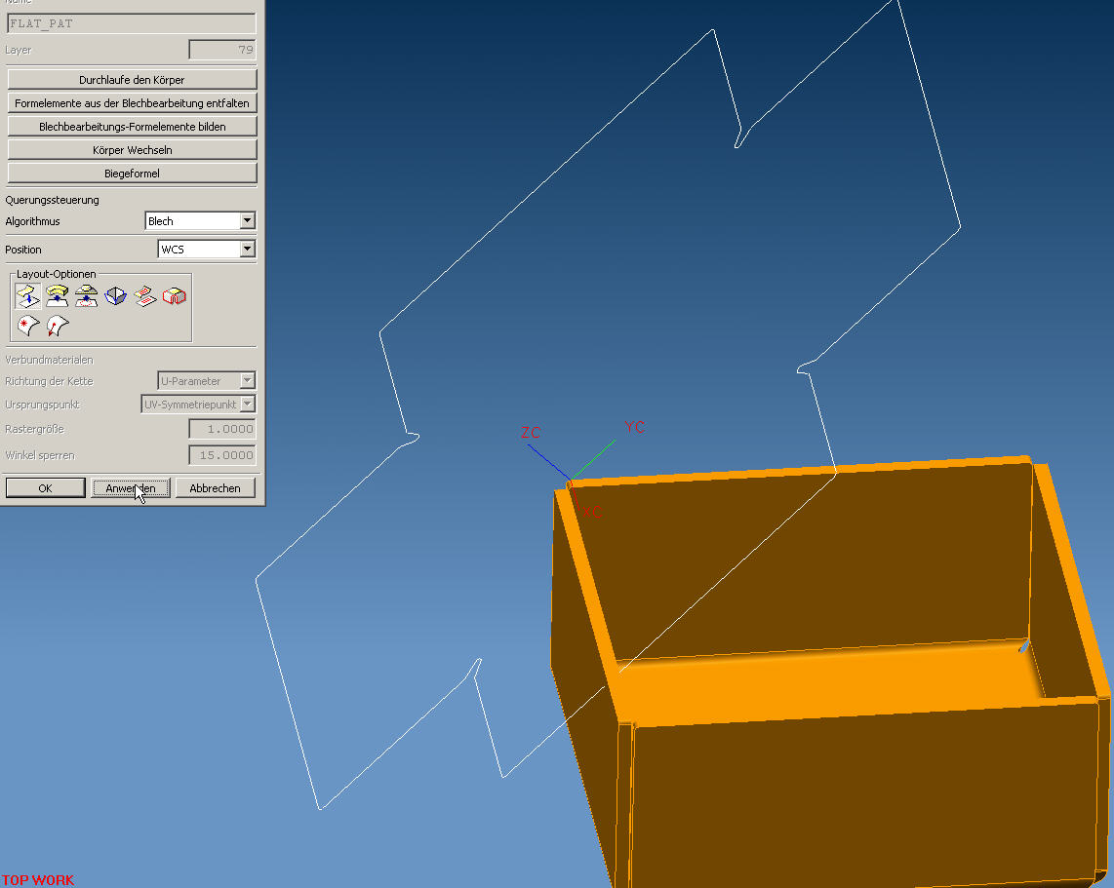Select the surface icon with red star point

[27, 326]
